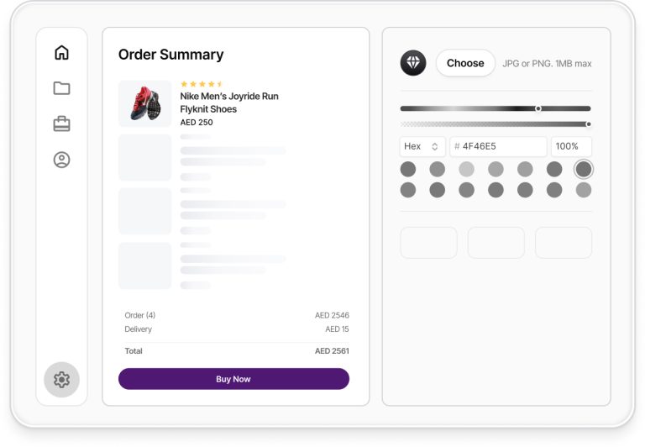Open the user profile icon

tap(61, 160)
